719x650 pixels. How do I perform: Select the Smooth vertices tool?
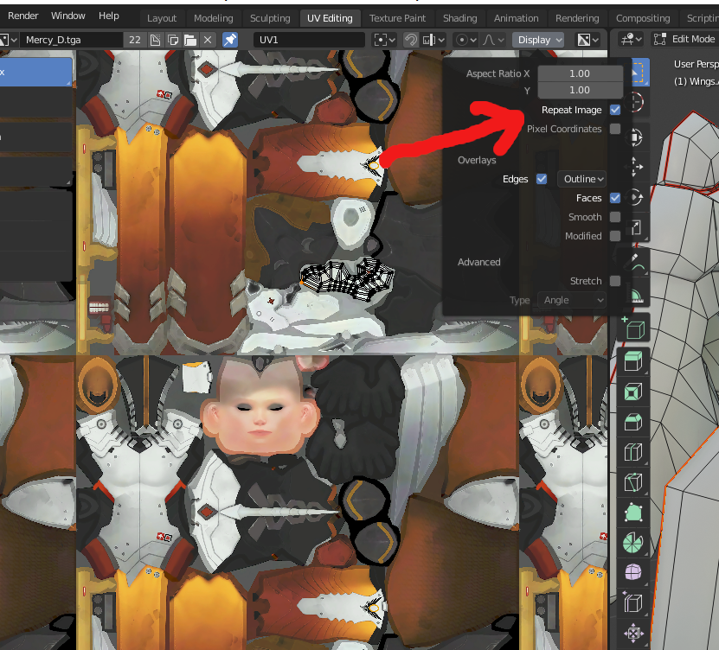[x=633, y=572]
